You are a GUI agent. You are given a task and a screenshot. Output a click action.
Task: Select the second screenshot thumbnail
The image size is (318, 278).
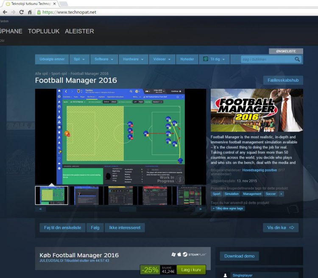tap(86, 195)
